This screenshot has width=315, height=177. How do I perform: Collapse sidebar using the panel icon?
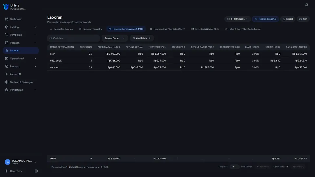[x=36, y=171]
